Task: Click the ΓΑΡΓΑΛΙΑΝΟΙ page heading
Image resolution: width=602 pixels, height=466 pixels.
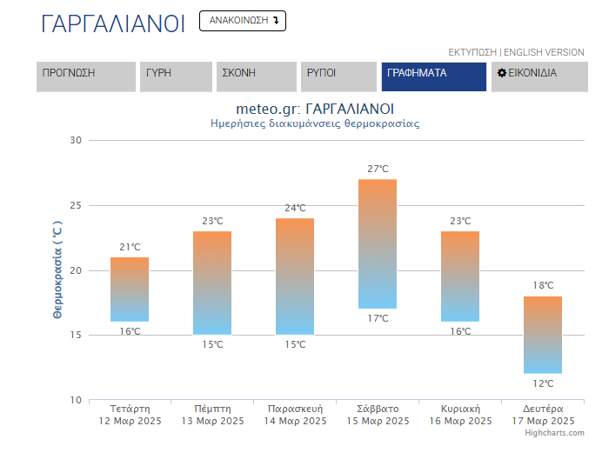Action: tap(113, 23)
